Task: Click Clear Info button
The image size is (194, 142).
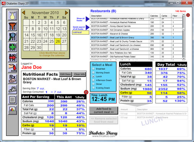Action: click(79, 74)
